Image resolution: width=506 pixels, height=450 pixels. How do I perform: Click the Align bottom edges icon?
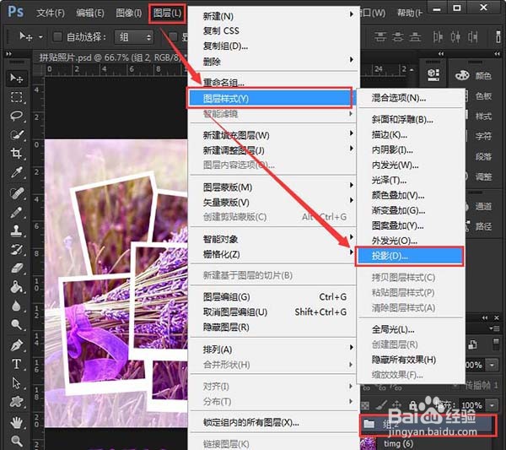coord(415,37)
